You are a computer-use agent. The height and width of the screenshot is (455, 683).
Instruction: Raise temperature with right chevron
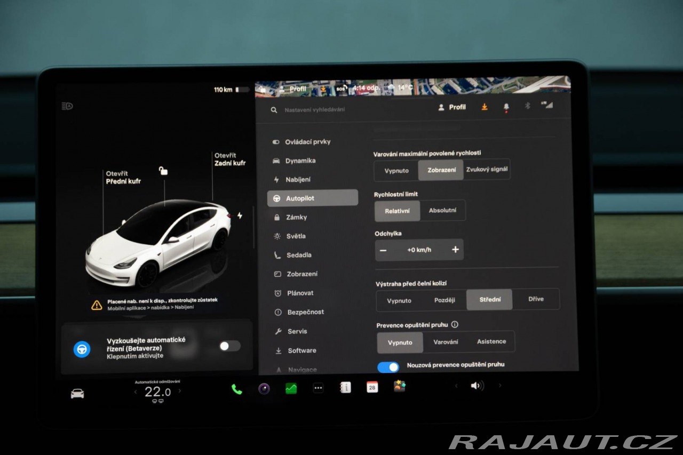pyautogui.click(x=179, y=391)
